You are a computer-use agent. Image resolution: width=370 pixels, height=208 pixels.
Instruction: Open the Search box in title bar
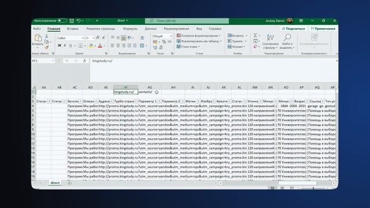tap(187, 21)
